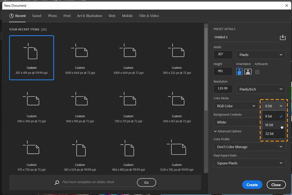The height and width of the screenshot is (195, 292).
Task: Open the Width units dropdown
Action: click(x=260, y=55)
